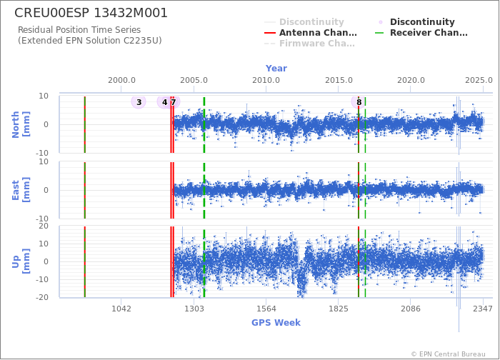Click the Residual Position Time Series subtitle
500x360 pixels.
[x=79, y=30]
